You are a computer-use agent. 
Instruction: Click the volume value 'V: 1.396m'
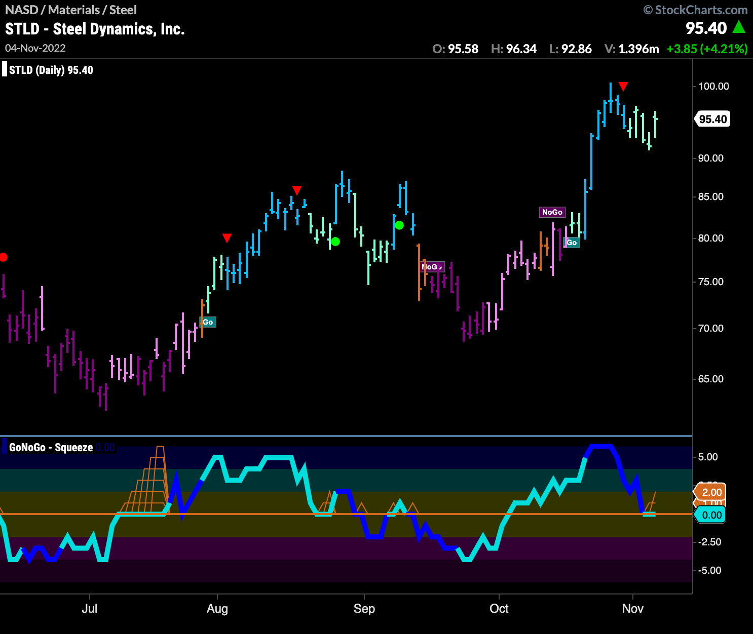point(632,49)
